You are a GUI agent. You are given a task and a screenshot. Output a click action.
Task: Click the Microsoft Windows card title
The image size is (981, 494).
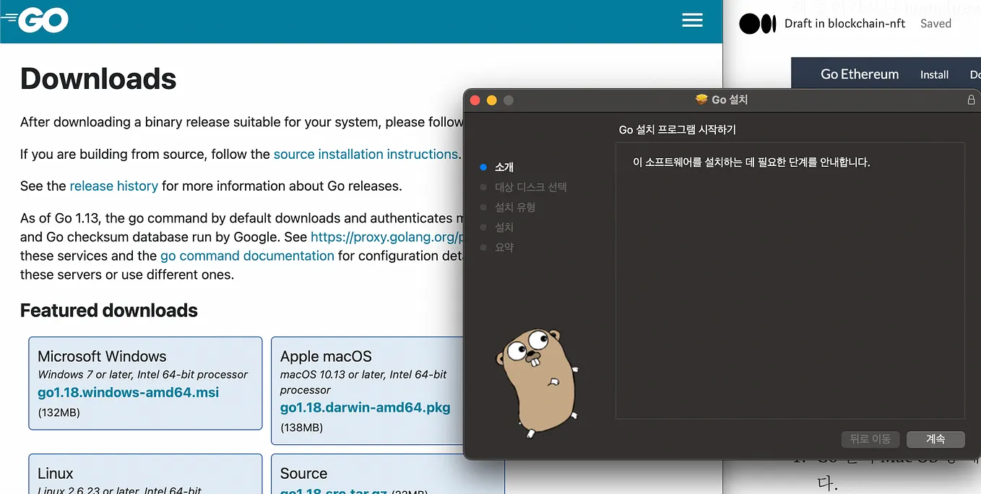point(102,356)
